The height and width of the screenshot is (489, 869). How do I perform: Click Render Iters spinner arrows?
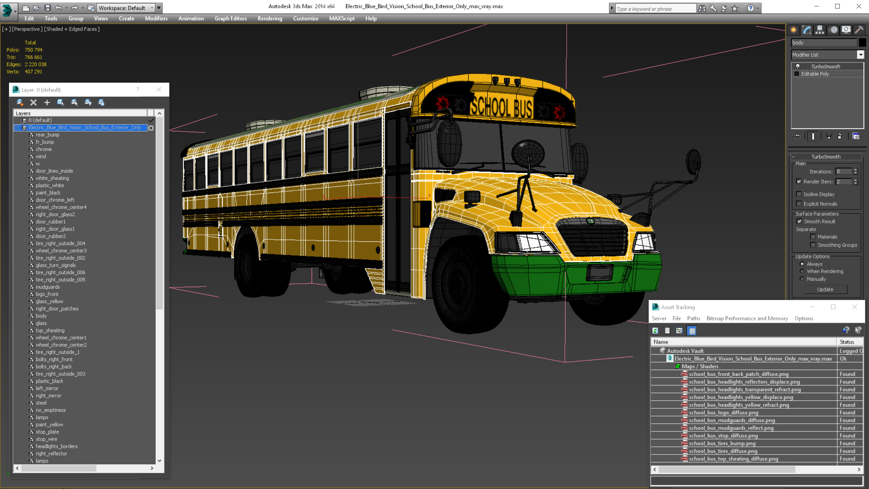pos(855,181)
